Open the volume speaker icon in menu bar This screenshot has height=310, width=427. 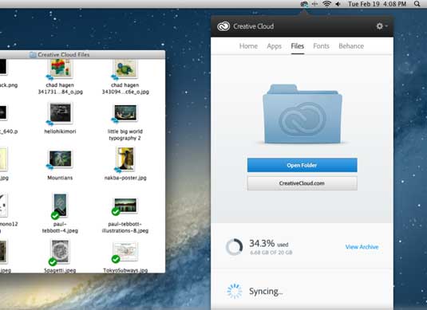[338, 4]
